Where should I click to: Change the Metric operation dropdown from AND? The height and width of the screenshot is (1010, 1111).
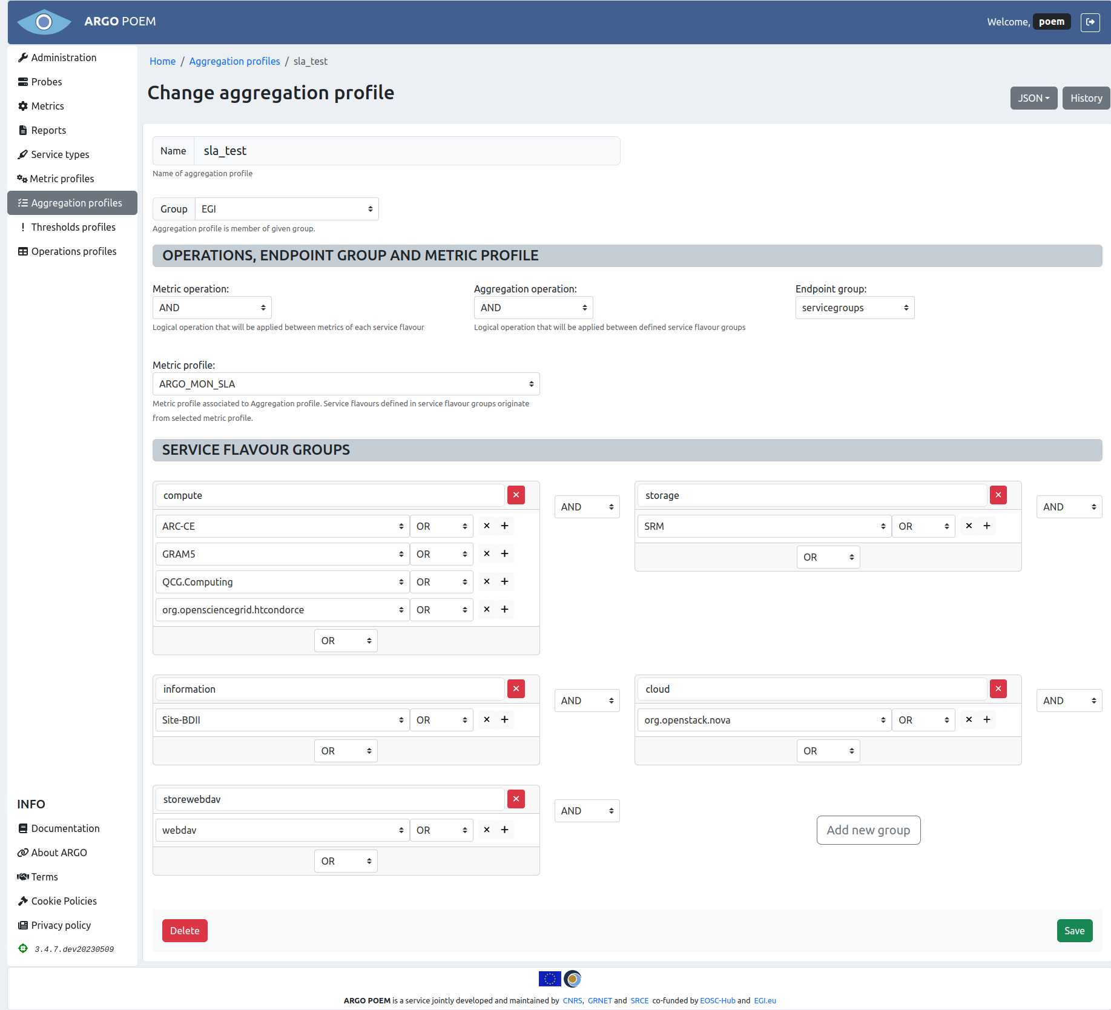click(211, 307)
